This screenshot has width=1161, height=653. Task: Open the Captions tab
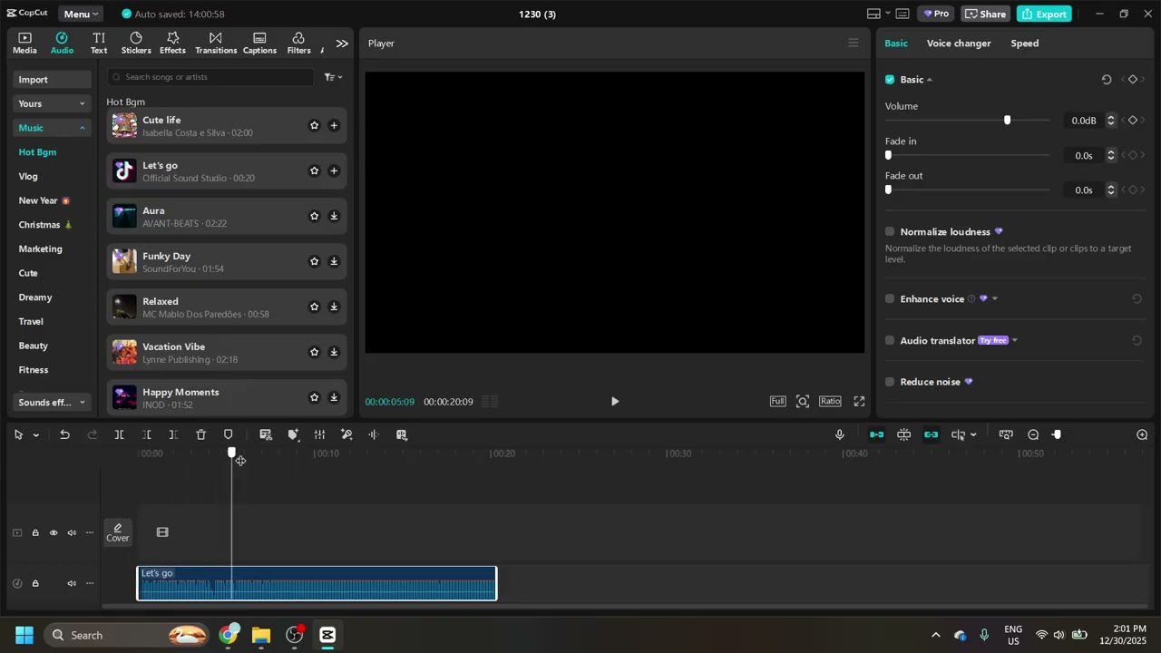(259, 43)
